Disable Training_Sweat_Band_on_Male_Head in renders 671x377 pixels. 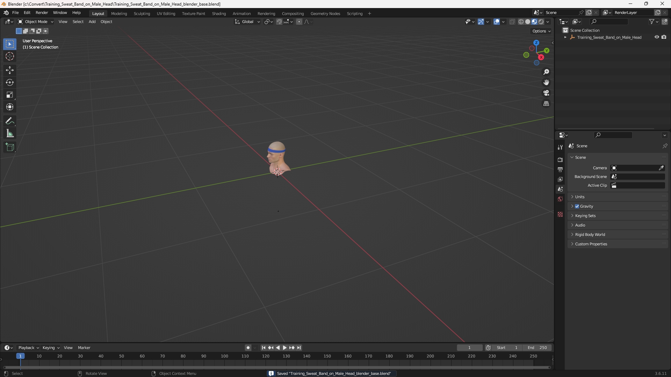tap(664, 37)
